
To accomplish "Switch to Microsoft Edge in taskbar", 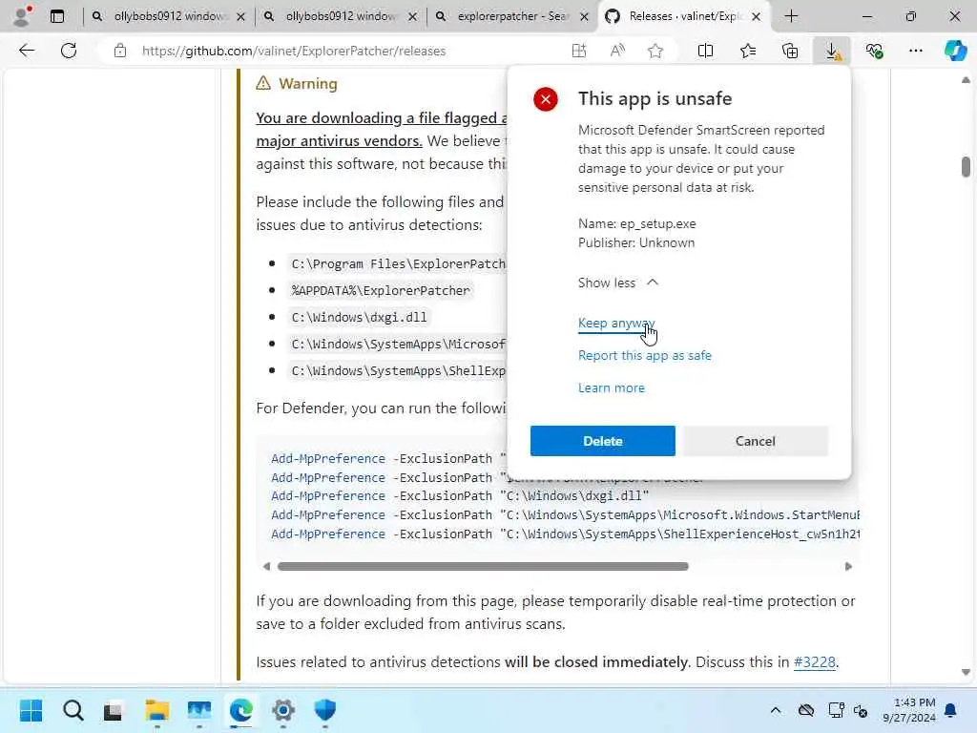I will coord(241,710).
